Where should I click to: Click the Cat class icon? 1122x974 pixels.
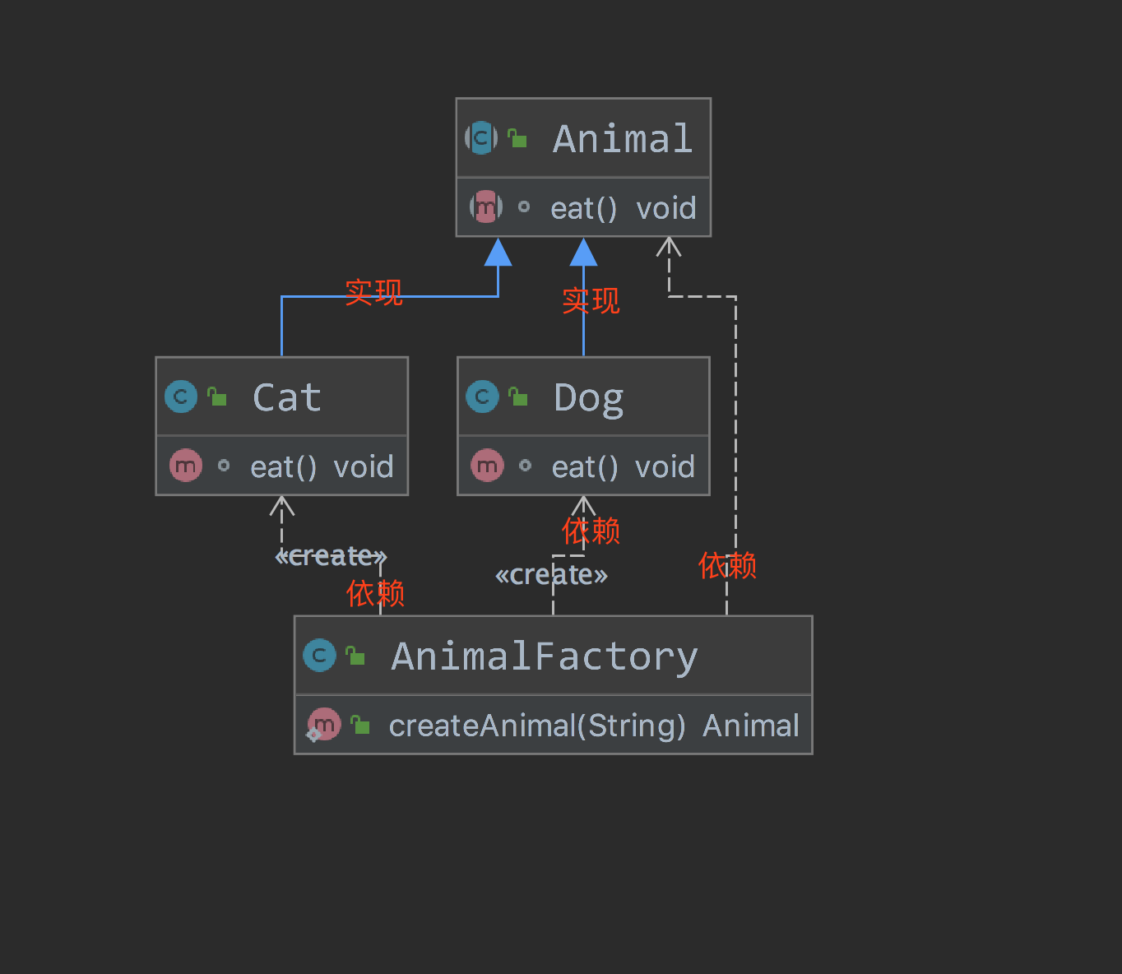[x=181, y=397]
